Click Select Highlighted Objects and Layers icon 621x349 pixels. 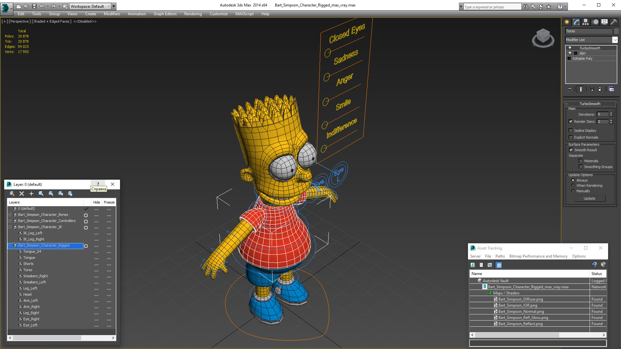(41, 194)
